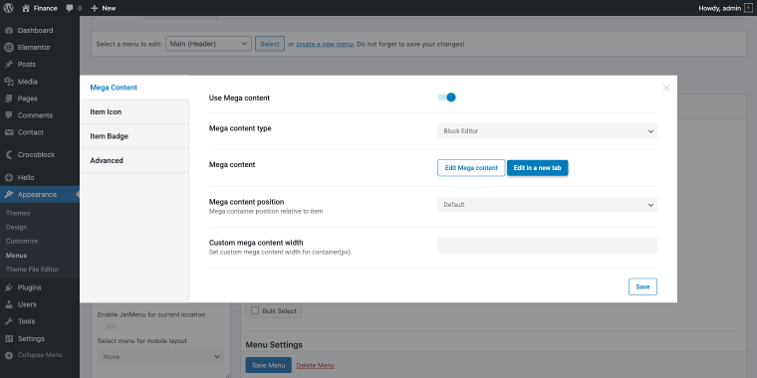
Task: Open the admin avatar icon
Action: (748, 8)
